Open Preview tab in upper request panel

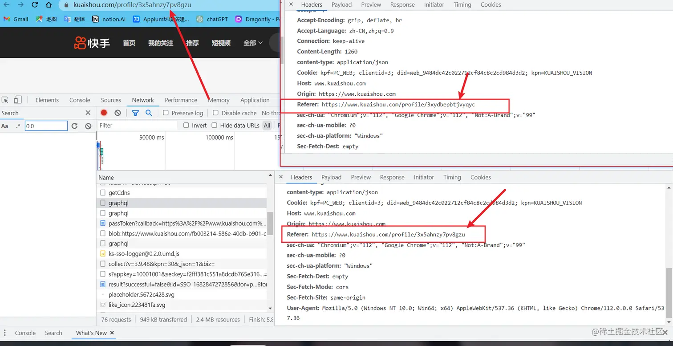pyautogui.click(x=371, y=4)
